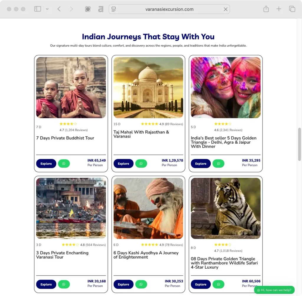
Task: Click the varanasiexcursion.com address field
Action: point(169,9)
